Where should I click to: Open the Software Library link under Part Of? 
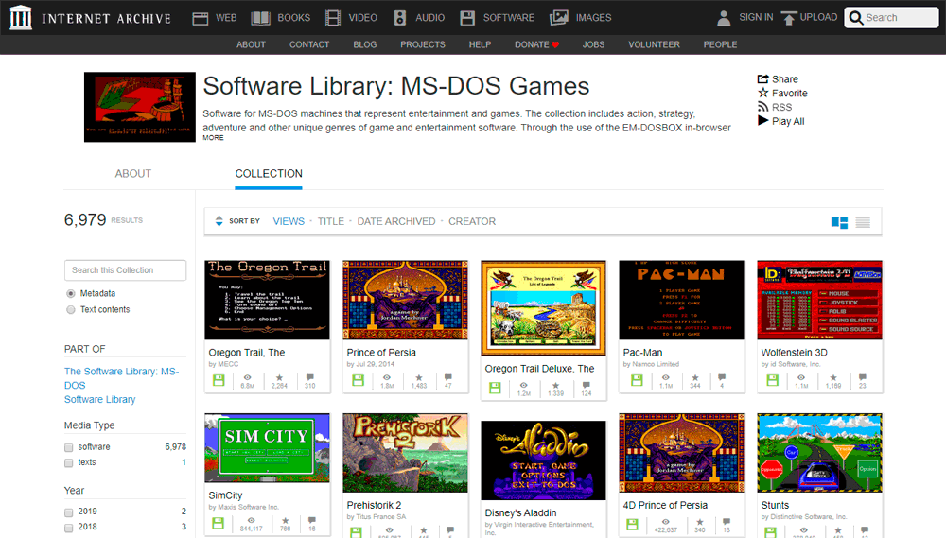(100, 399)
